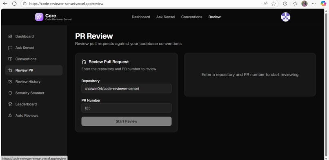The image size is (329, 160).
Task: View site information via the padlock icon
Action: coord(25,4)
